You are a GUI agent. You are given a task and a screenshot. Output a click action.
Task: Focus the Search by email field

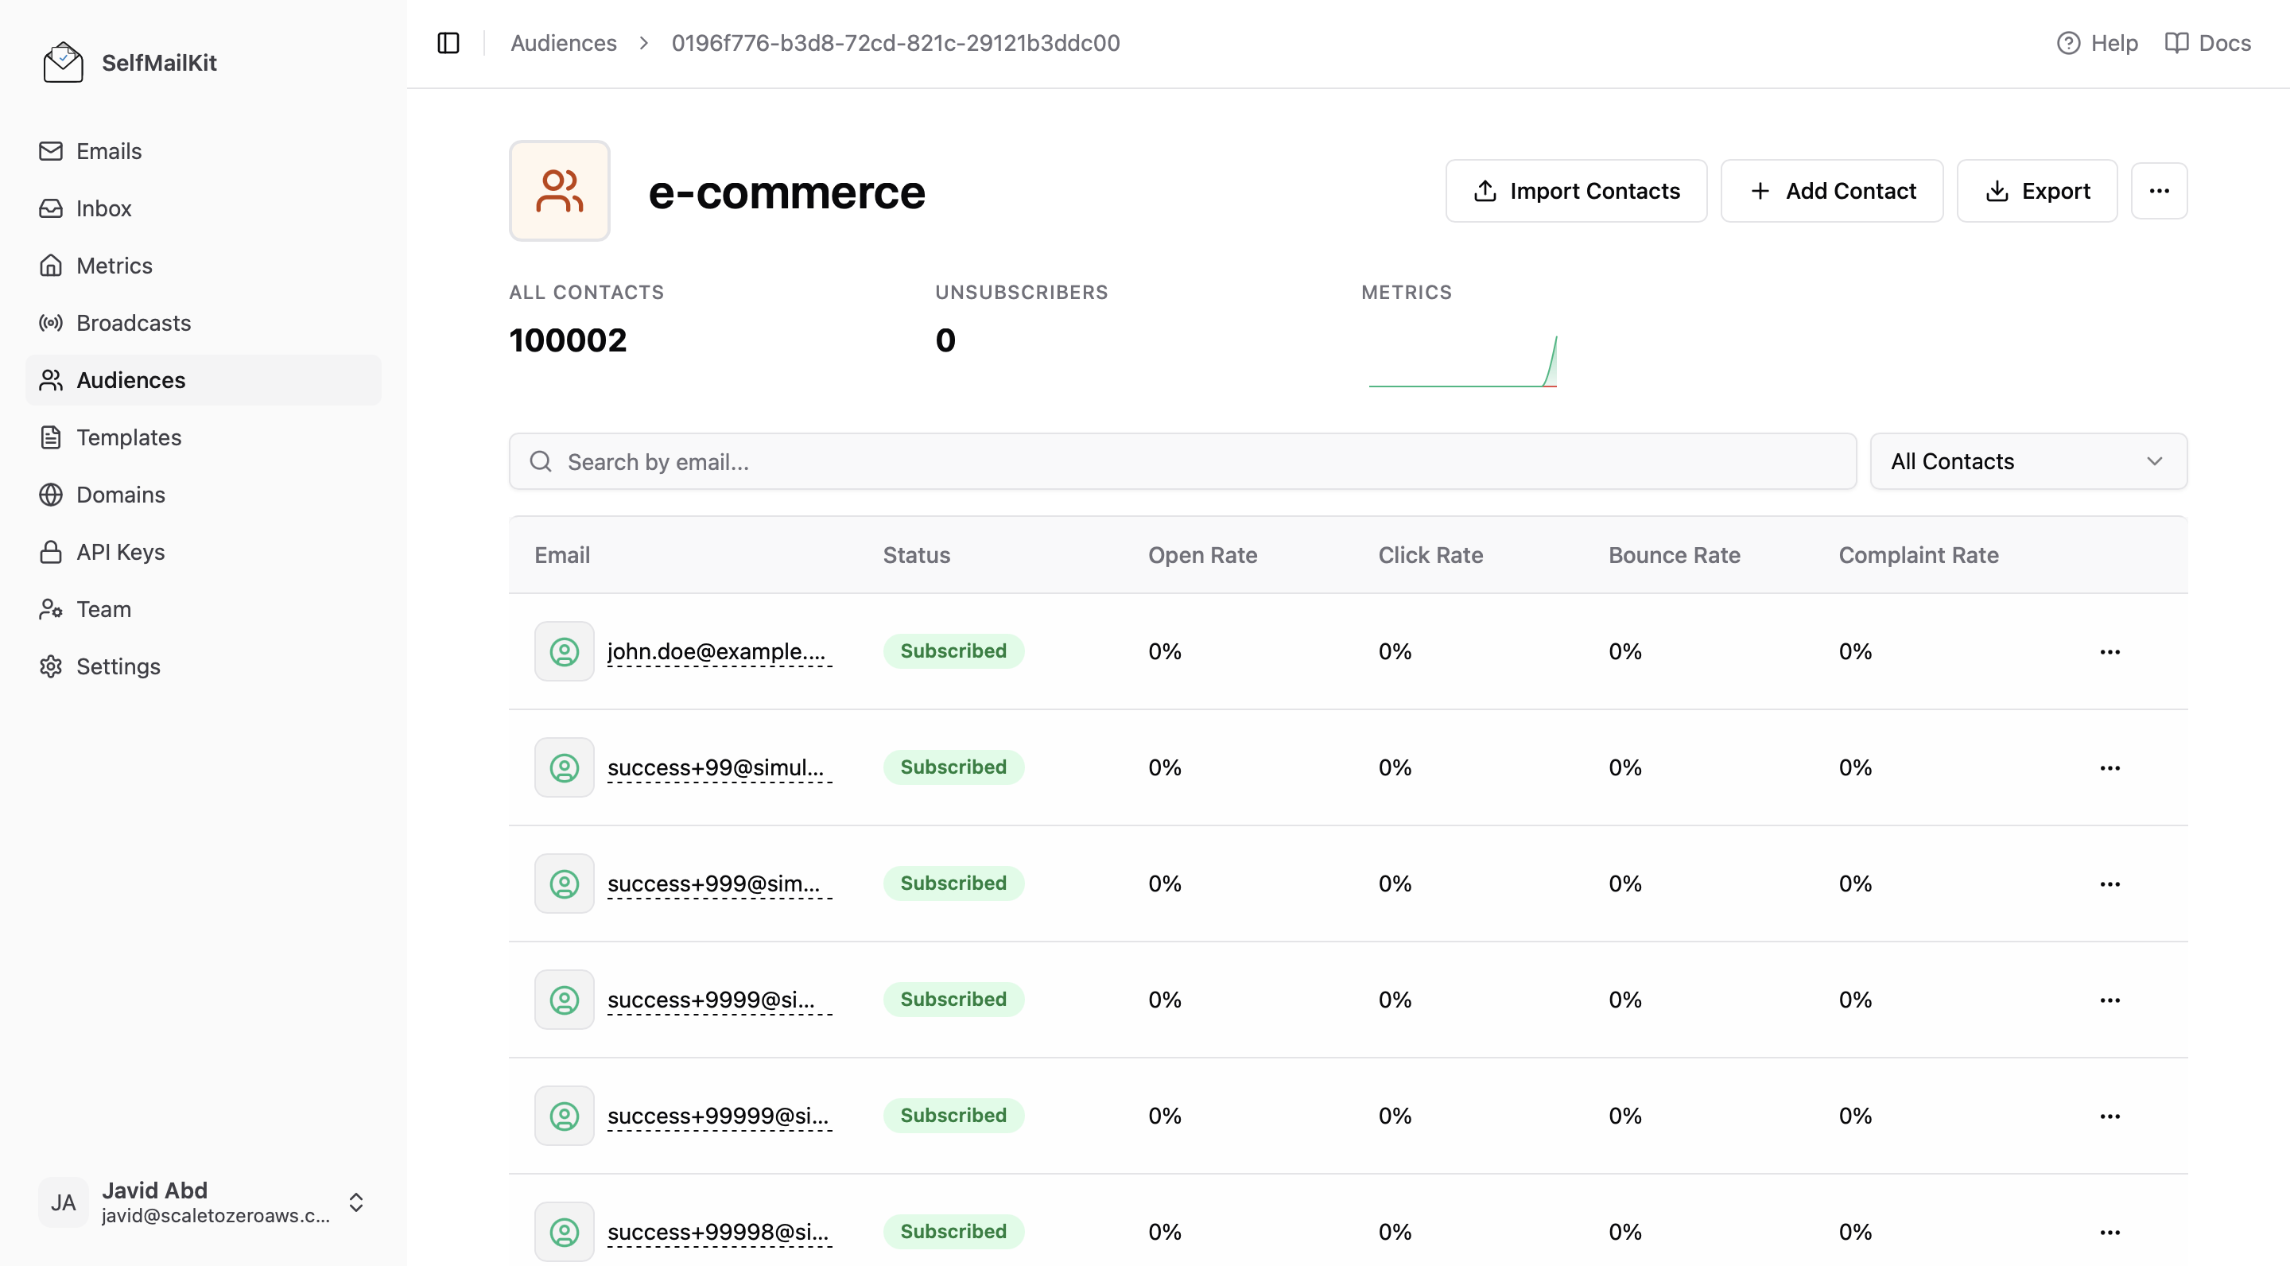pos(1182,461)
